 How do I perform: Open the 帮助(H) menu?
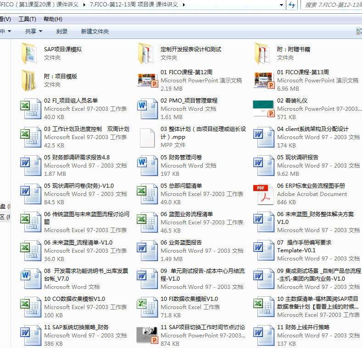(53, 19)
